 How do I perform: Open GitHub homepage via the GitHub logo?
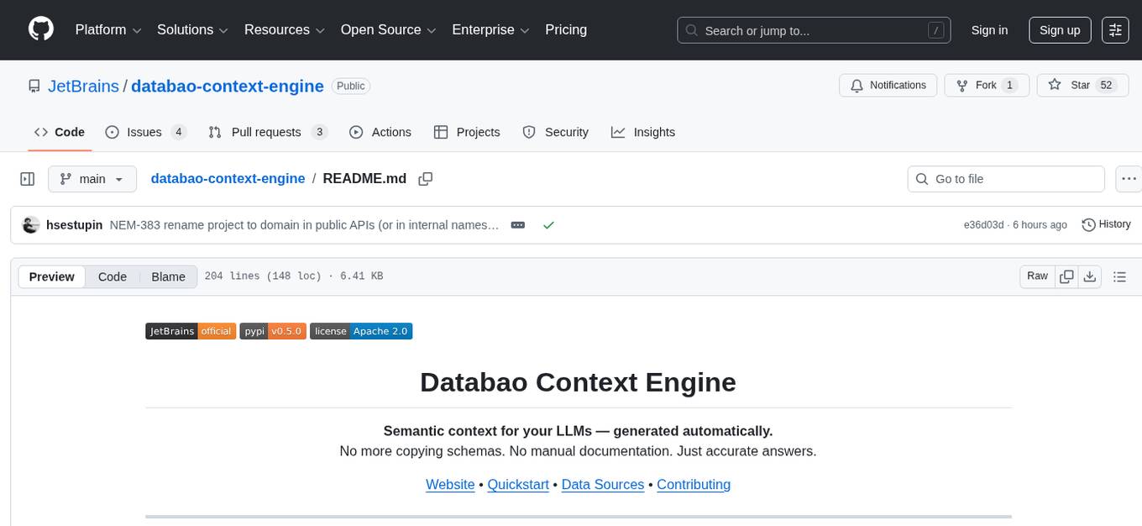(x=40, y=29)
